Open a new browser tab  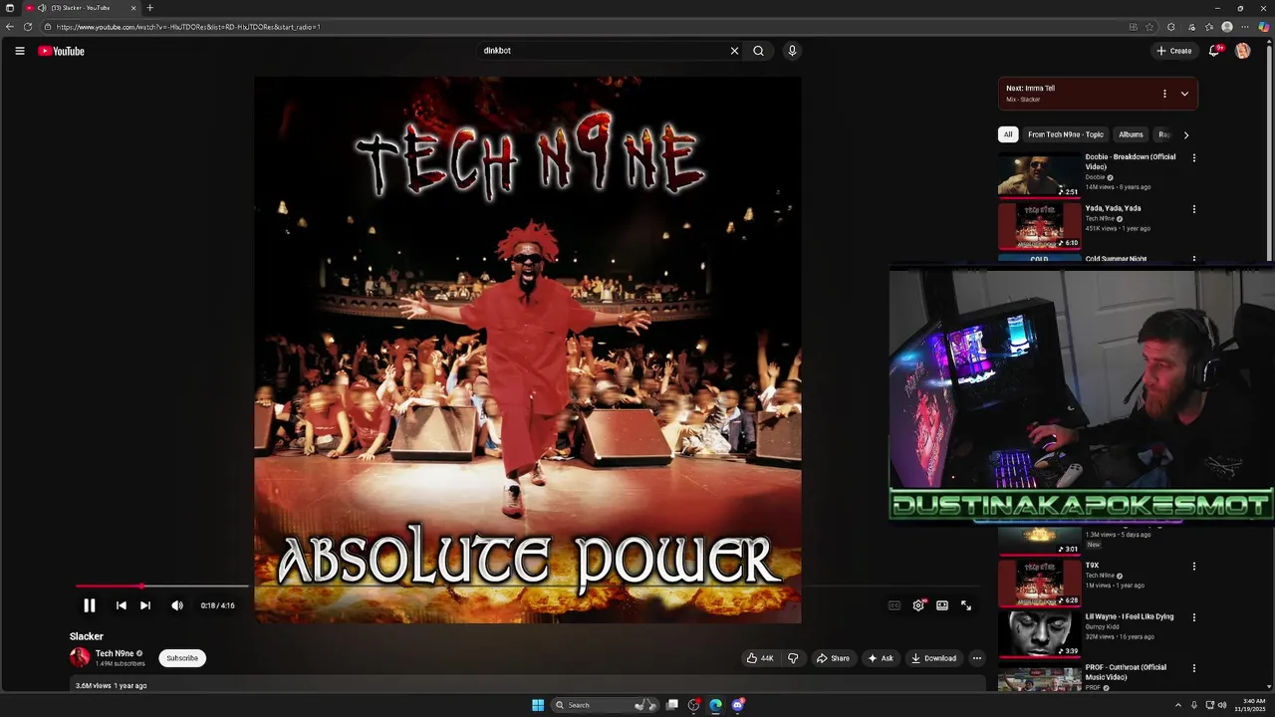(149, 8)
